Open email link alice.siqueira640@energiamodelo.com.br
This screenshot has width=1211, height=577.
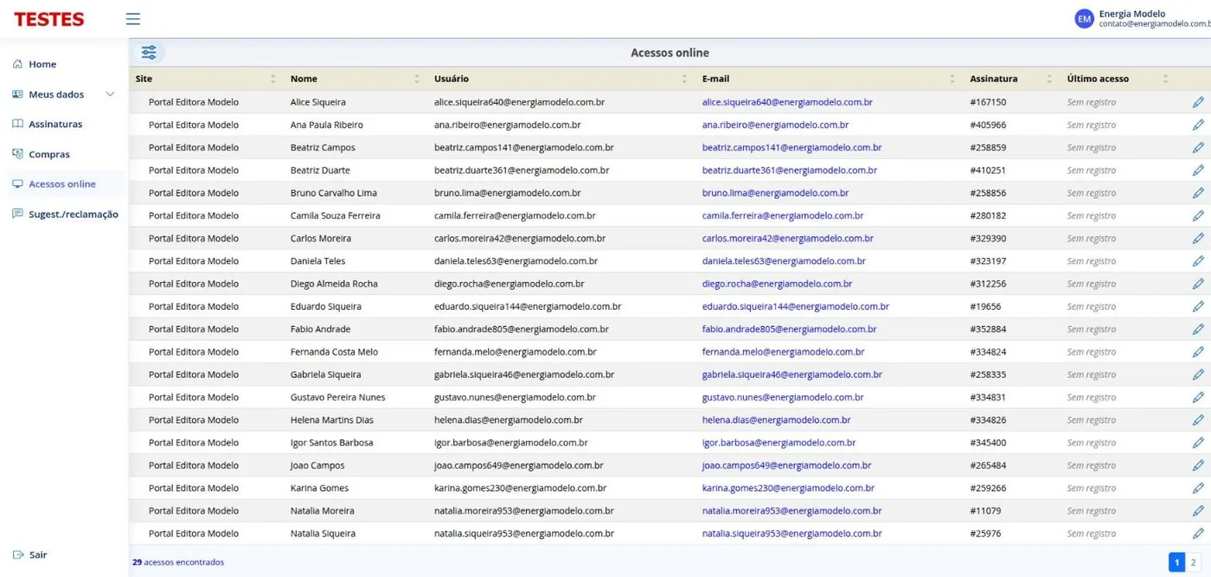click(787, 102)
